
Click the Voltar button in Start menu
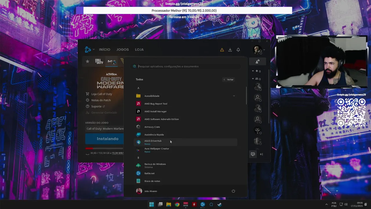pos(228,80)
